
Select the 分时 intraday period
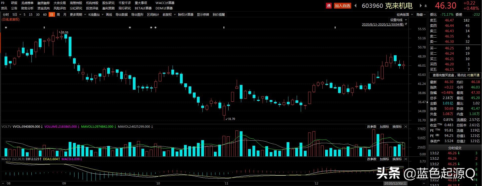(x=6, y=15)
